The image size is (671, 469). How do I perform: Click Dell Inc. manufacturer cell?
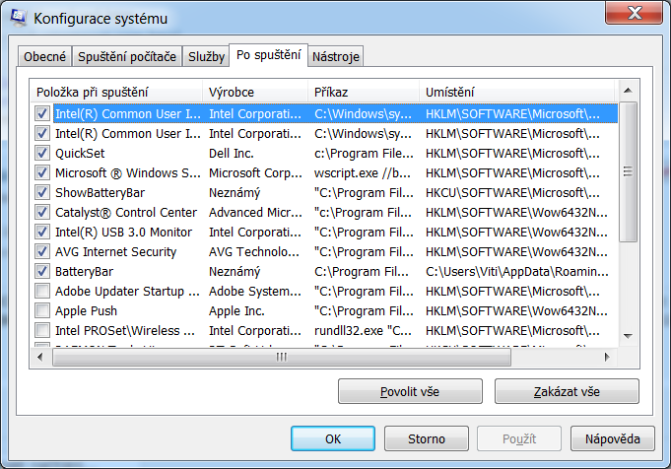232,153
